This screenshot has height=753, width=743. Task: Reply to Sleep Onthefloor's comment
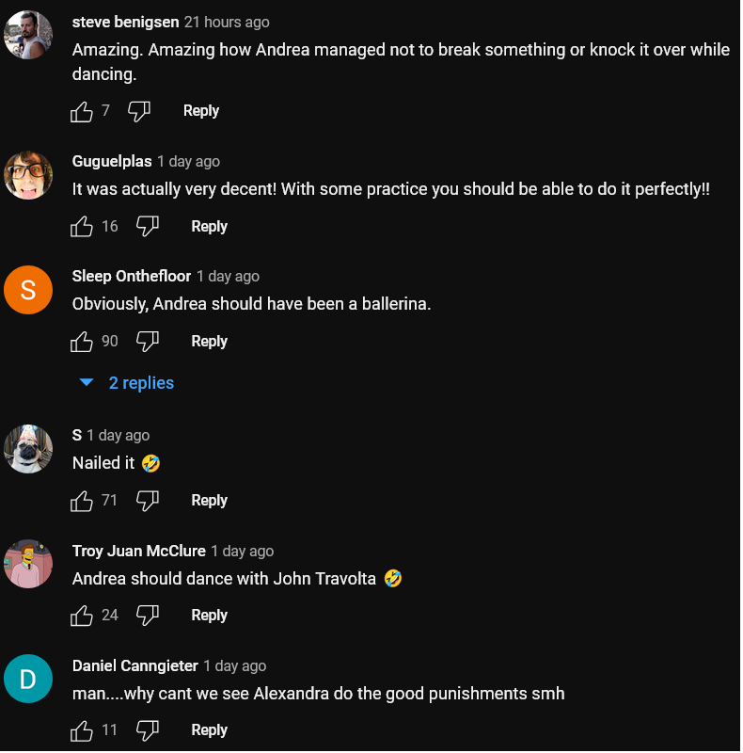pos(209,342)
